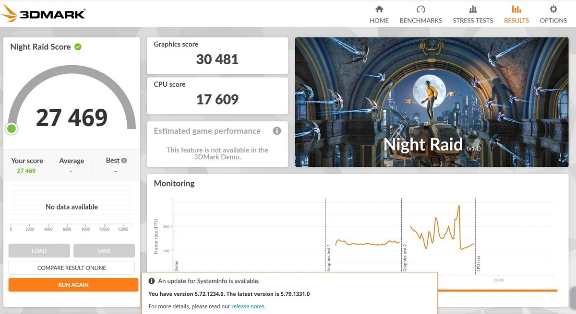
Task: Click the Frame rate (FPS) axis label
Action: click(156, 236)
